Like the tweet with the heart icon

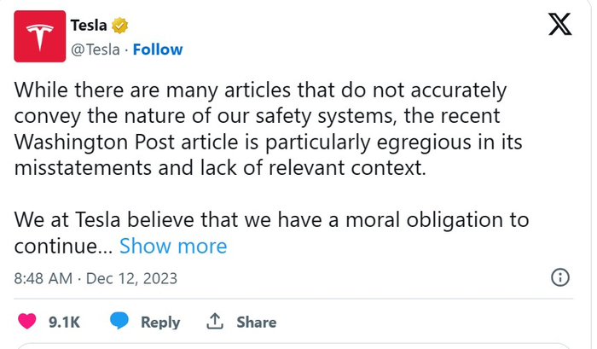tap(28, 321)
